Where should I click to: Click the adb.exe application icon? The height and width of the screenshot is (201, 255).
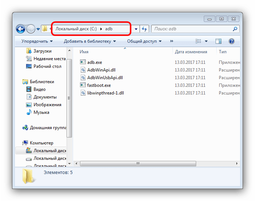coord(83,62)
